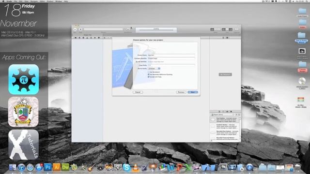Open Skype from the Dock
The width and height of the screenshot is (310, 174).
click(126, 167)
